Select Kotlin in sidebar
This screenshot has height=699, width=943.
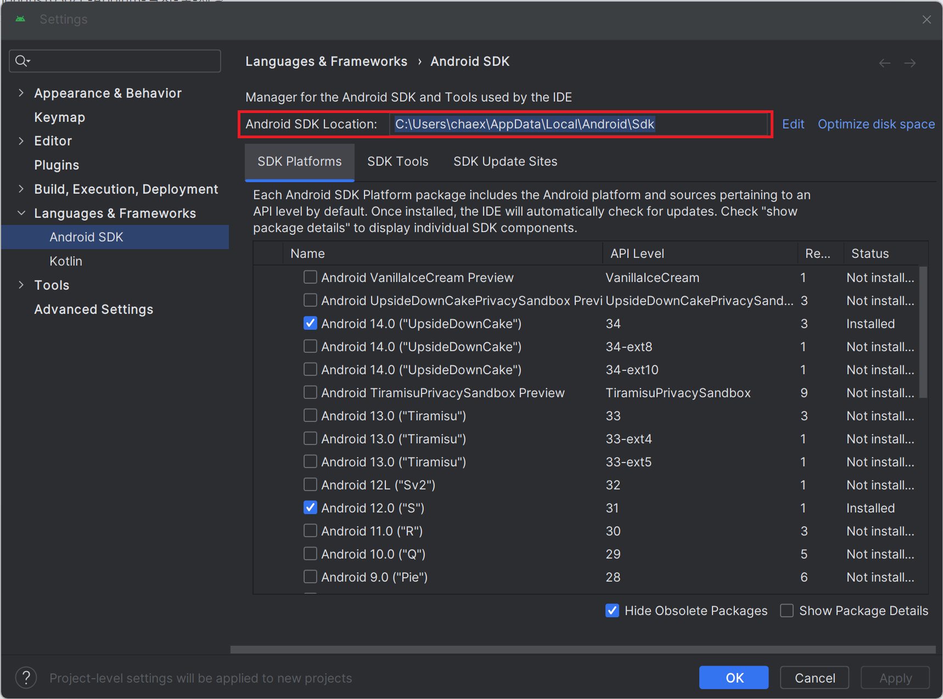(x=66, y=261)
